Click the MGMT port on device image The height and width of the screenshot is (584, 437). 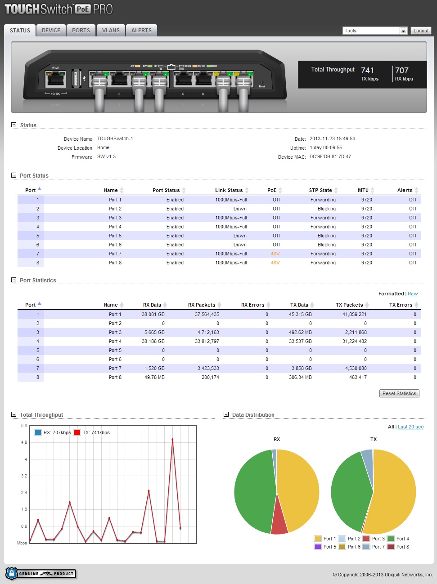(56, 79)
